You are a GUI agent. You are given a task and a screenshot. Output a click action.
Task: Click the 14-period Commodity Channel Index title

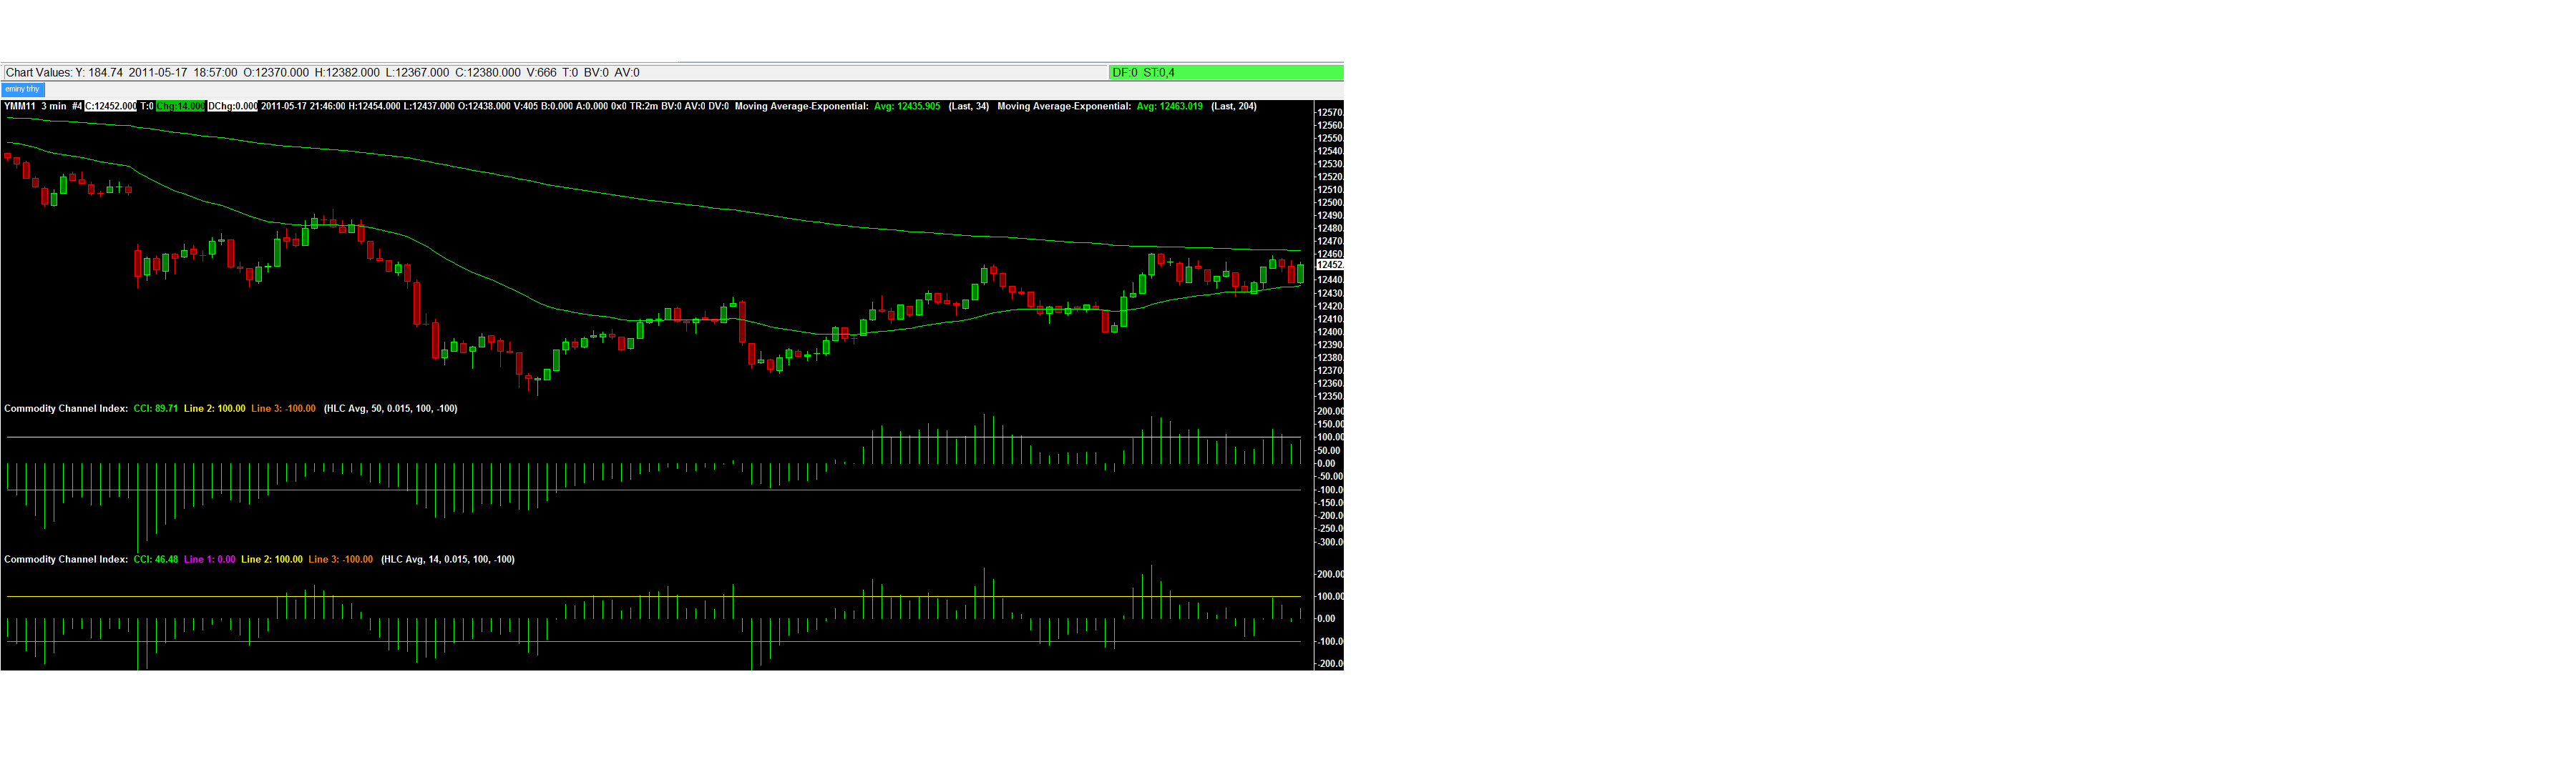click(x=66, y=559)
